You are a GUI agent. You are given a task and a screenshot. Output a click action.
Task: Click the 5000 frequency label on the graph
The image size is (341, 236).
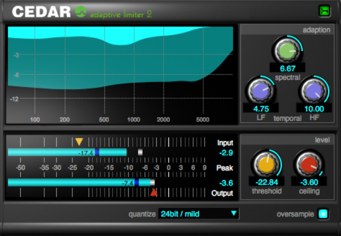click(203, 120)
